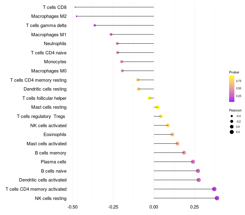Click the T cells gamma delta dot
Viewport: 245px width, 215px height.
coord(95,25)
